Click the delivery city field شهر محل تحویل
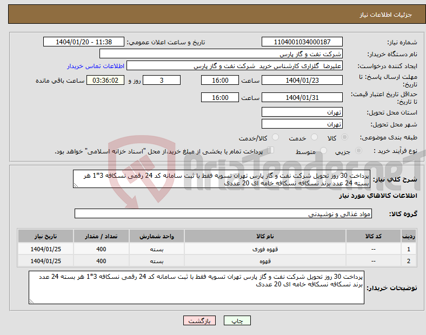Screen dimensions: 426x335 click(x=302, y=124)
